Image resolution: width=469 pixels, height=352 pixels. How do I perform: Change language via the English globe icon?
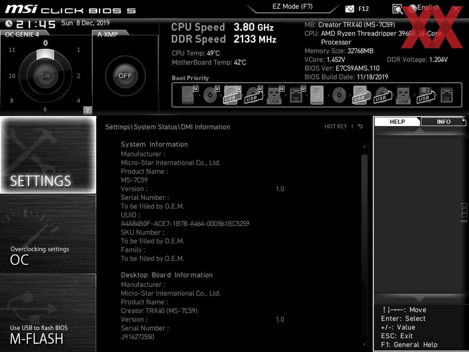424,8
